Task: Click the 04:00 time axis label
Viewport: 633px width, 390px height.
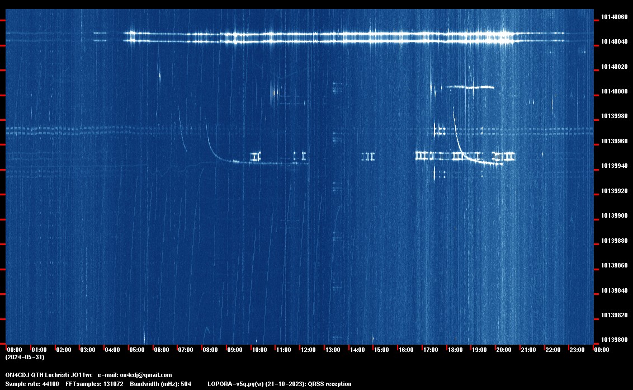Action: point(112,350)
